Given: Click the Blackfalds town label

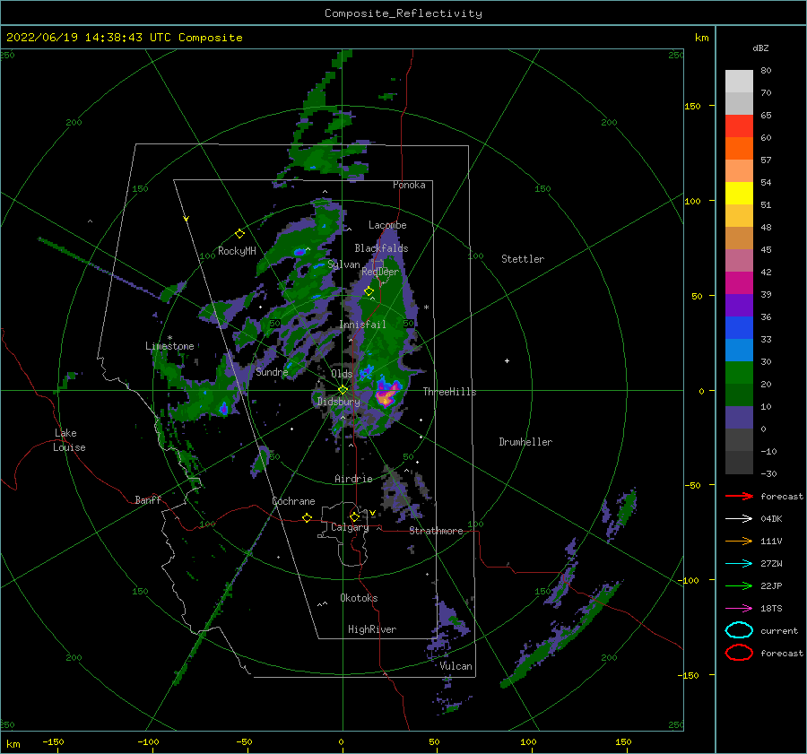Looking at the screenshot, I should pyautogui.click(x=381, y=248).
